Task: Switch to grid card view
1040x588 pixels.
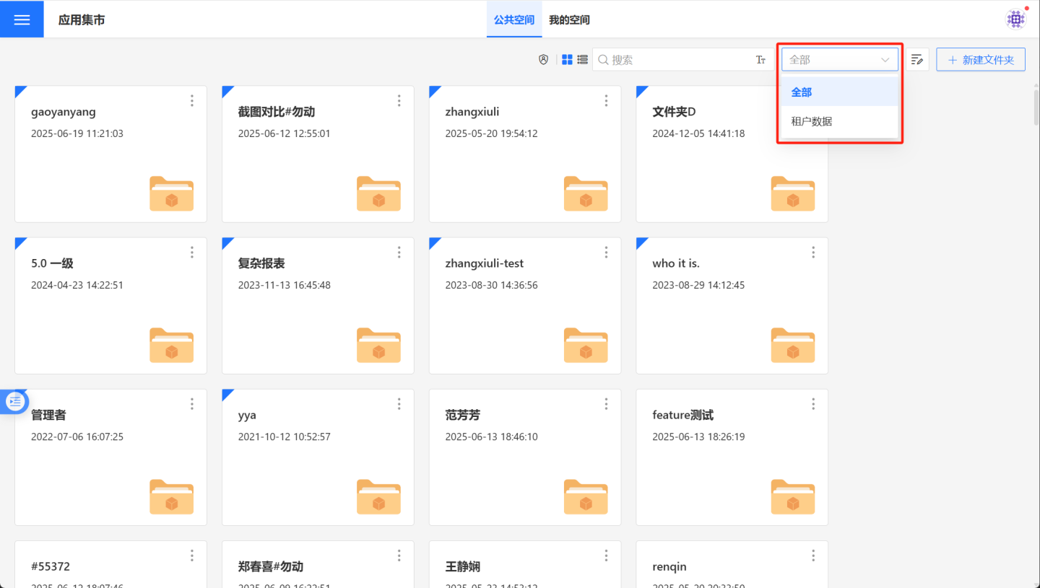Action: coord(568,60)
